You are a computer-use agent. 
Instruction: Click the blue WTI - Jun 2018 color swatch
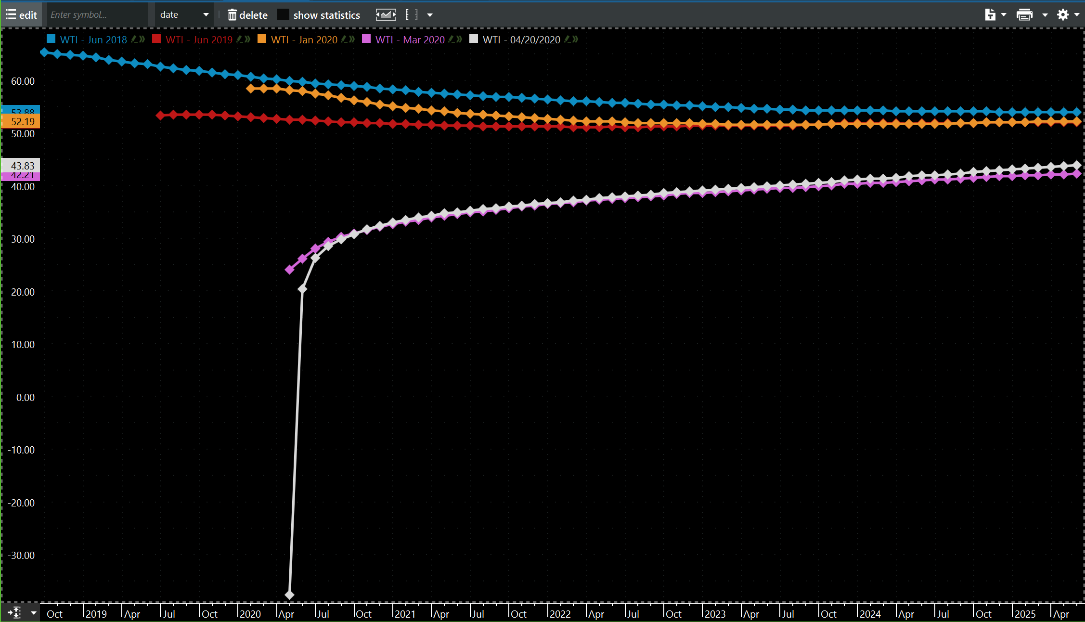51,39
